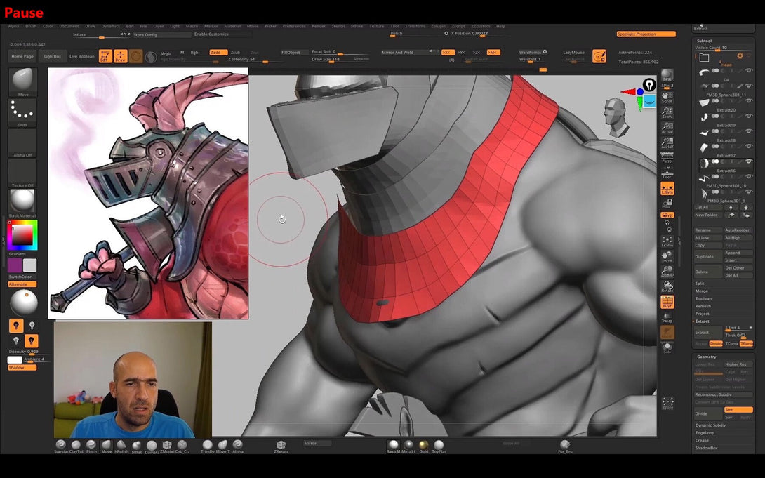Select the Gold material ball

point(423,446)
